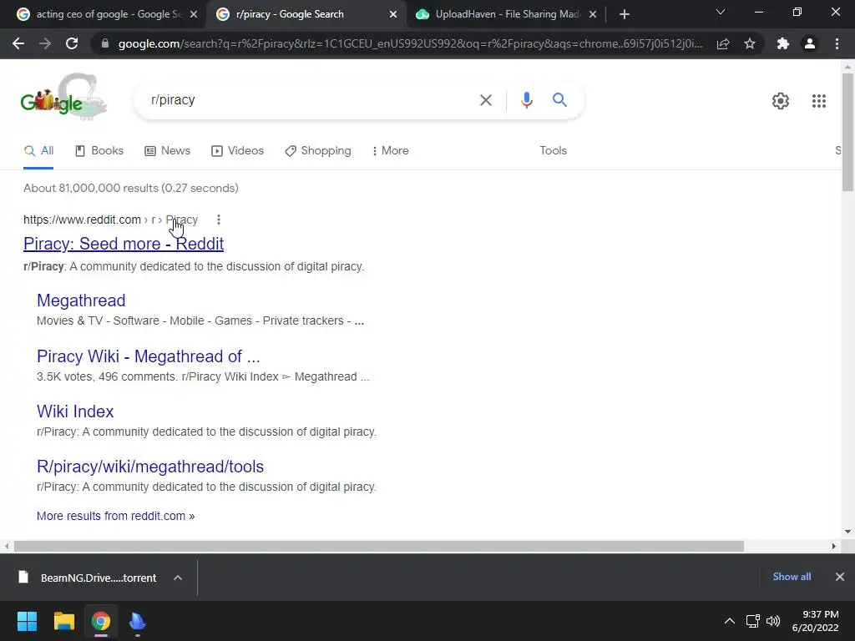The width and height of the screenshot is (855, 641).
Task: Open 'Piracy: Seed more - Reddit' result
Action: (x=124, y=244)
